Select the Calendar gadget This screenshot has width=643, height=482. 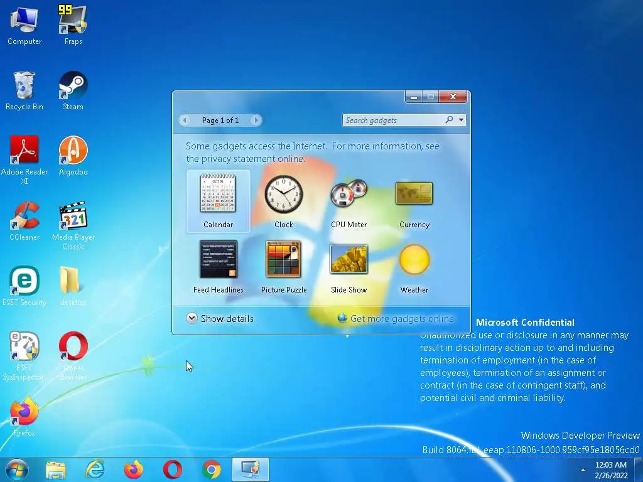click(218, 201)
